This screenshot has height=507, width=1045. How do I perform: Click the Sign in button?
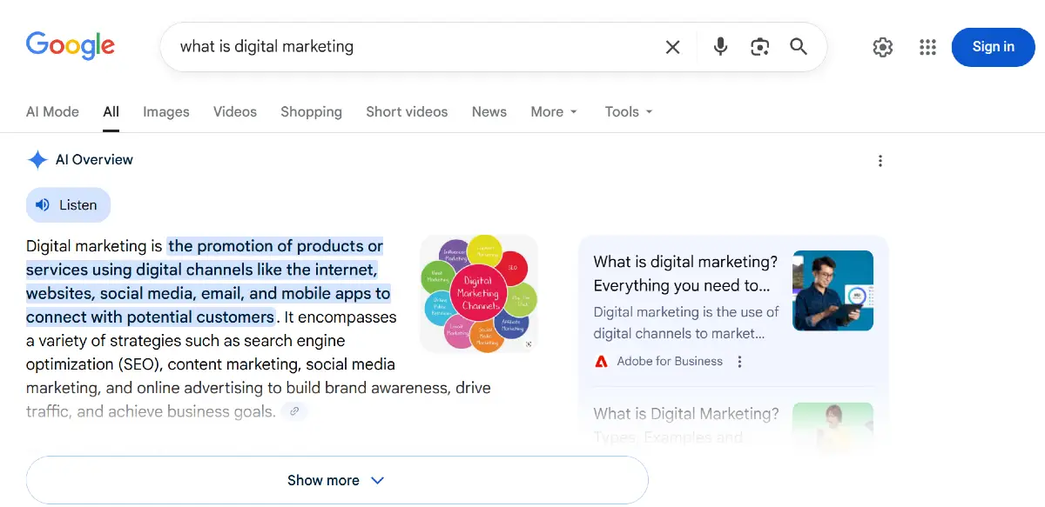993,47
